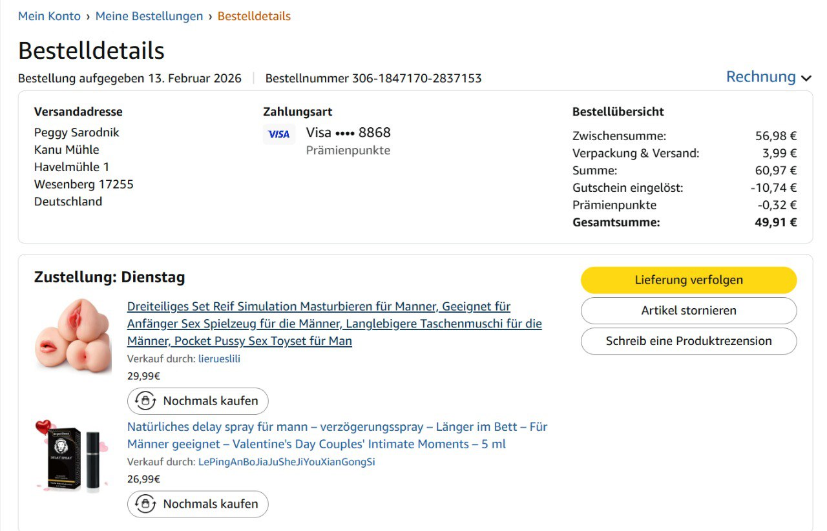Open the Natürliches delay spray product link
Image resolution: width=827 pixels, height=531 pixels.
337,435
